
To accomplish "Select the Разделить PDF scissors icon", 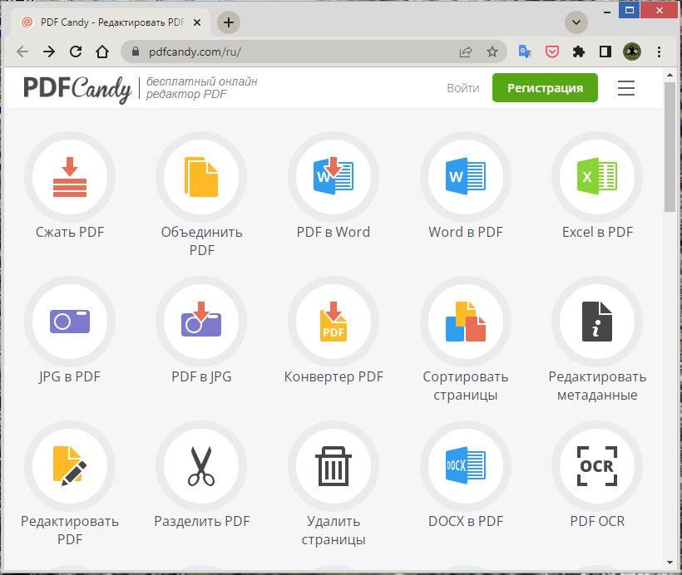I will pos(201,466).
